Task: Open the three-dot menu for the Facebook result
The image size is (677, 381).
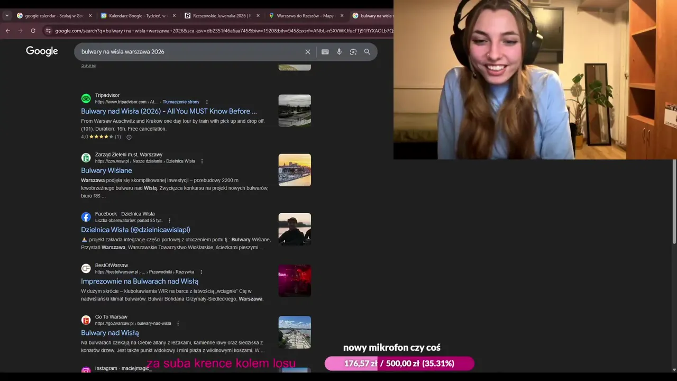Action: coord(169,220)
